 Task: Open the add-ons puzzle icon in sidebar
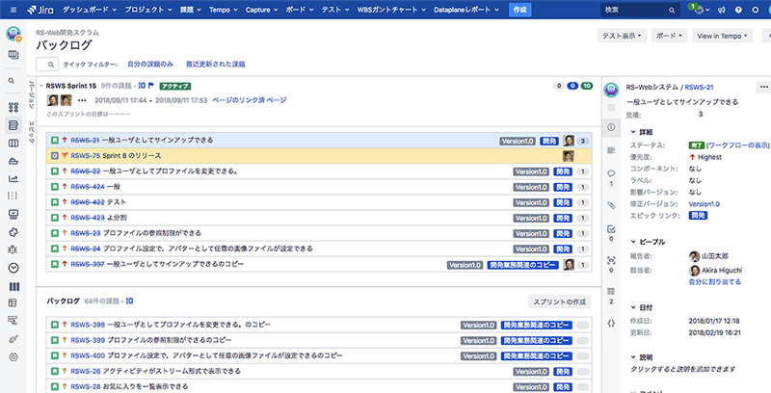point(13,232)
